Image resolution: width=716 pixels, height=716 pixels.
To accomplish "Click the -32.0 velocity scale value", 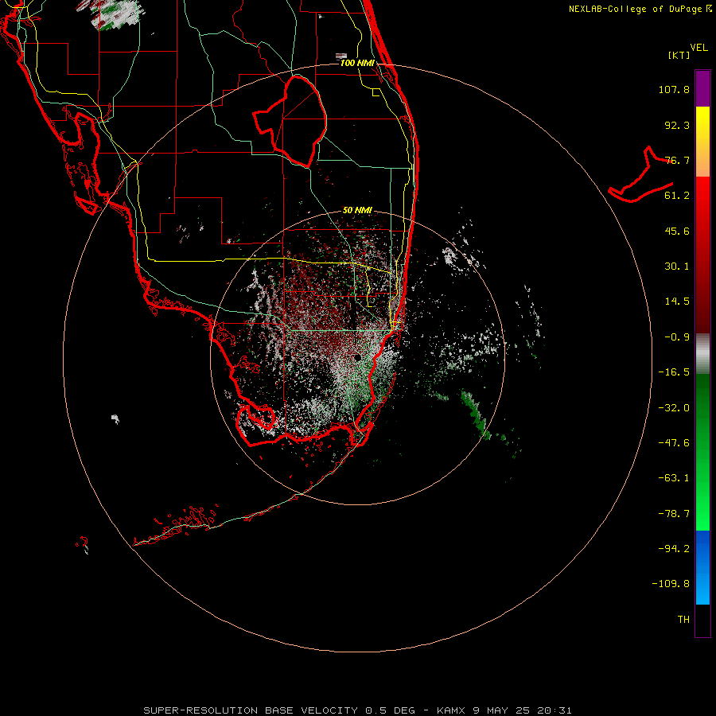I will pos(674,408).
